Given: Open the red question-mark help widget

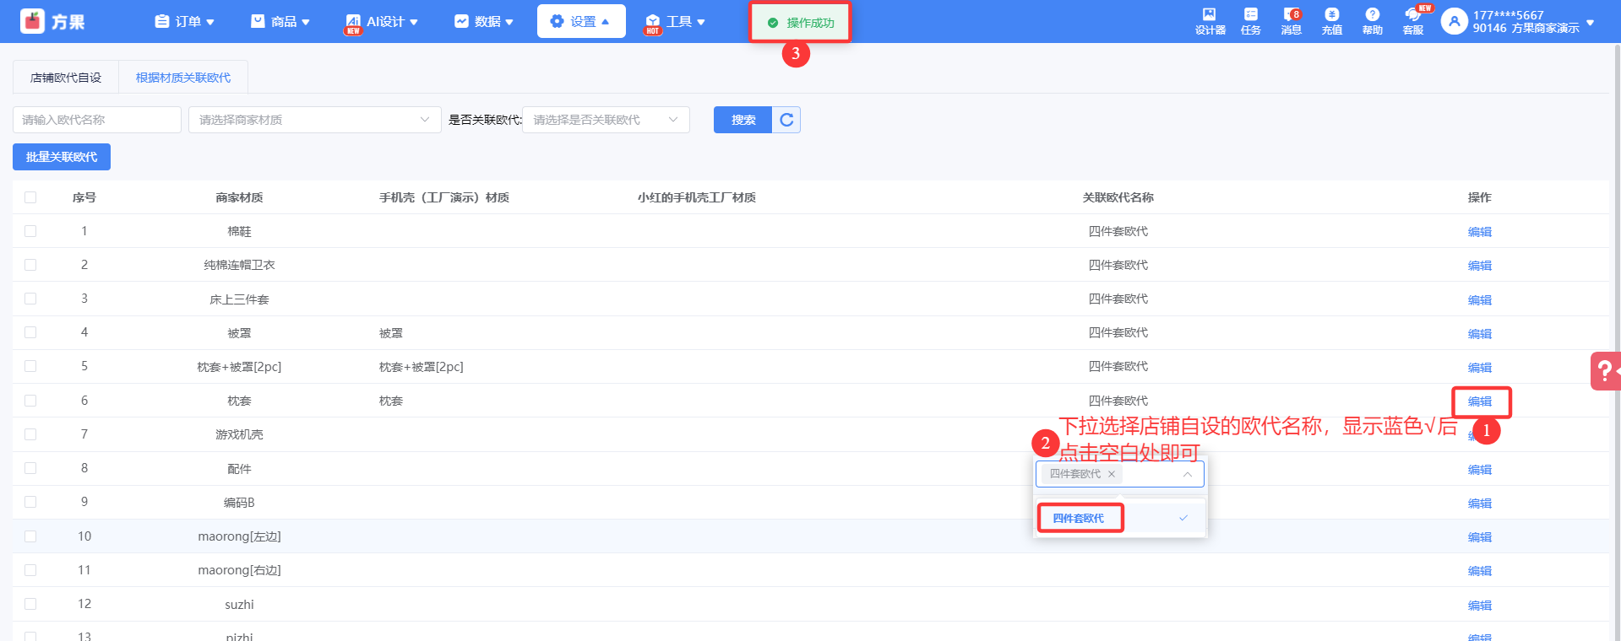Looking at the screenshot, I should point(1605,371).
